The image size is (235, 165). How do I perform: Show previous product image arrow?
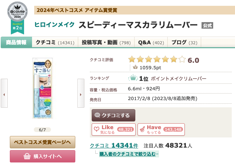tap(4, 95)
